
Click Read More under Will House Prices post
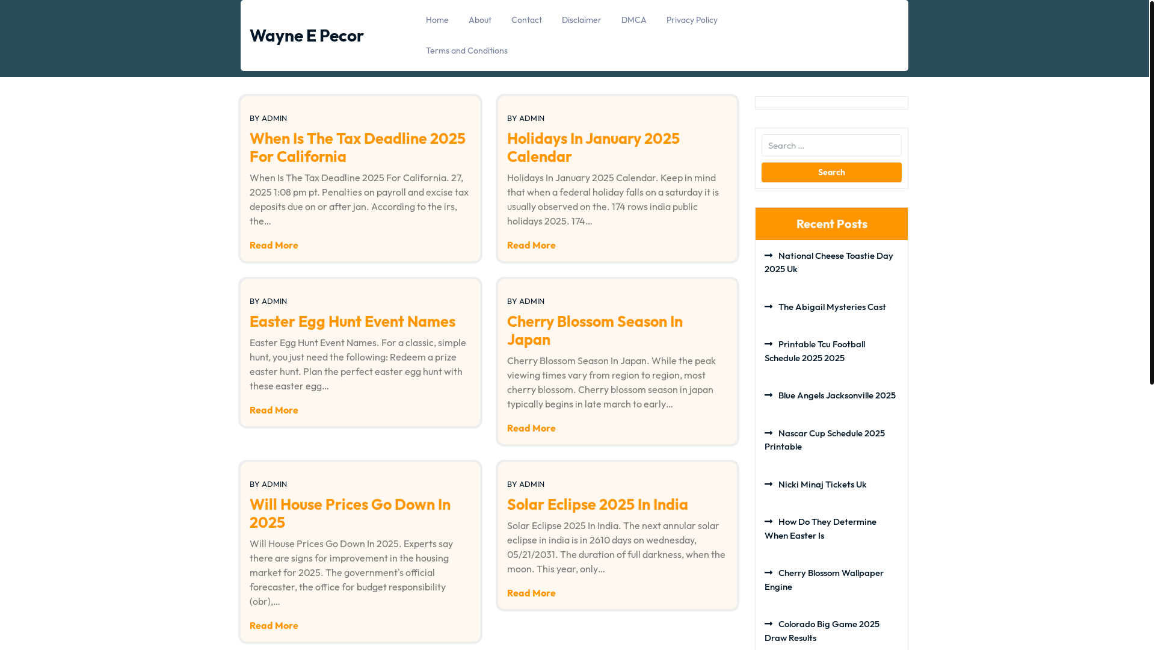click(274, 625)
